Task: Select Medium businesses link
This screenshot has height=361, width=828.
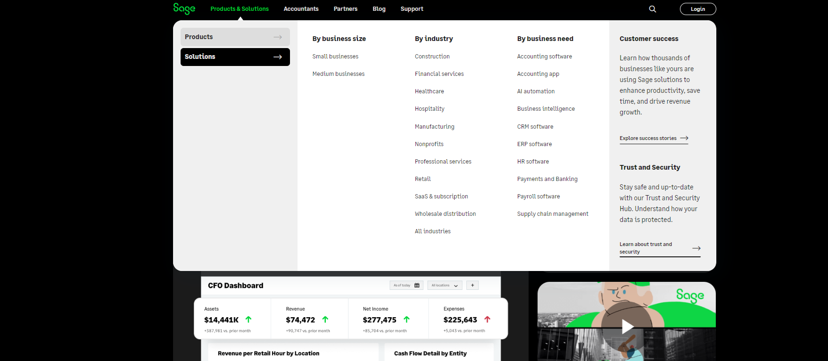Action: point(339,74)
